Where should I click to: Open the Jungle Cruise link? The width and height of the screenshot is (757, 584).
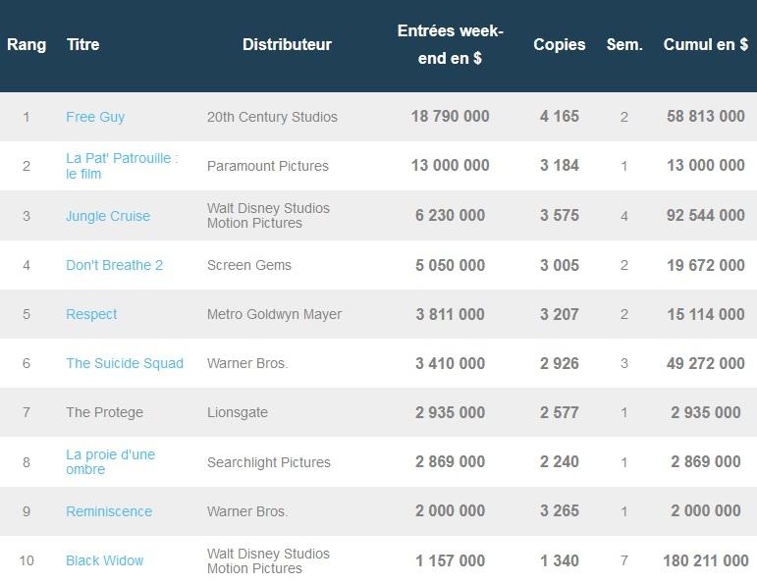(x=108, y=216)
